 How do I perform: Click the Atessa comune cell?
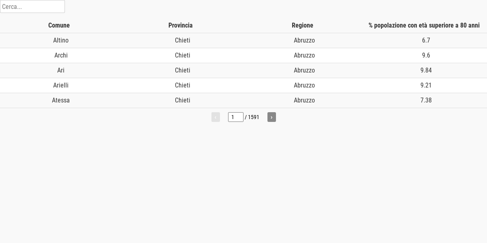(61, 100)
